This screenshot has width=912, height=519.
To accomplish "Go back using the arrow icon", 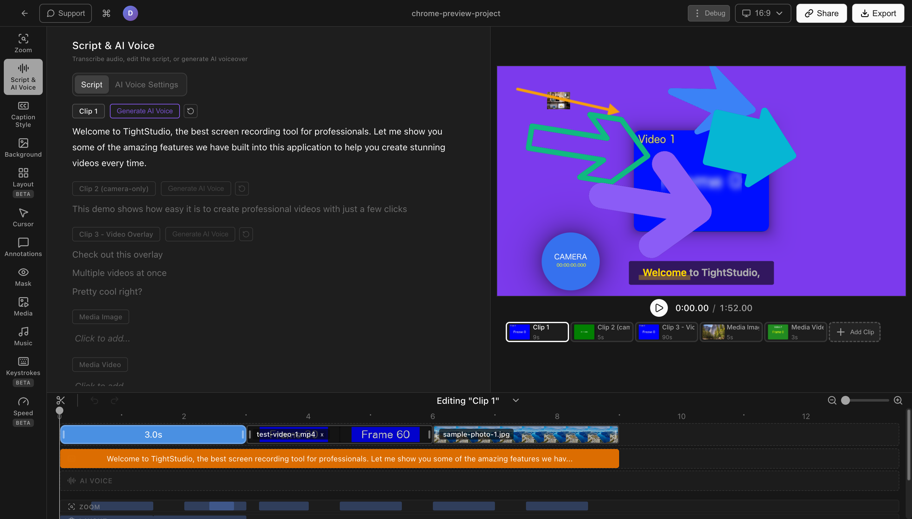I will point(24,13).
